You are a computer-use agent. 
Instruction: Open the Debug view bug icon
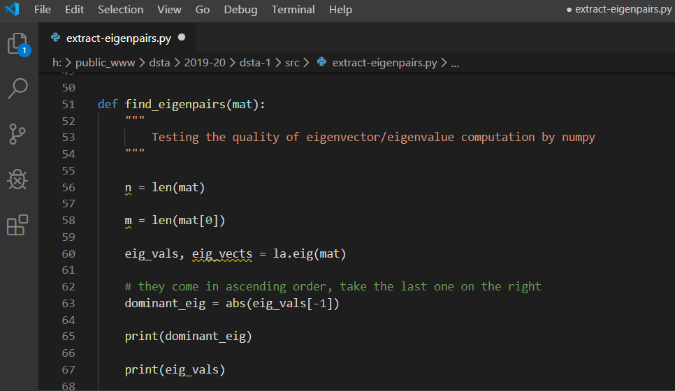click(x=17, y=179)
